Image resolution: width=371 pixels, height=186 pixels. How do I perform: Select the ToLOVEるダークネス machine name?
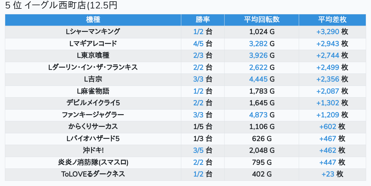[x=93, y=174]
